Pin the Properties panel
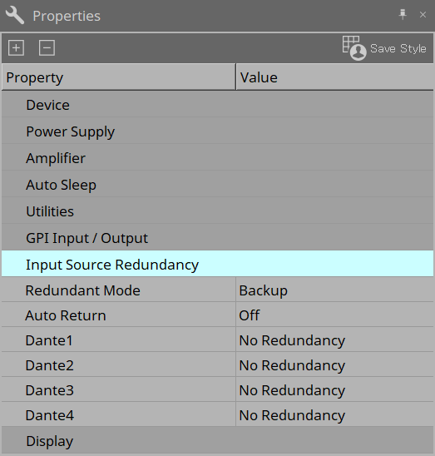Viewport: 435px width, 456px height. (x=403, y=14)
